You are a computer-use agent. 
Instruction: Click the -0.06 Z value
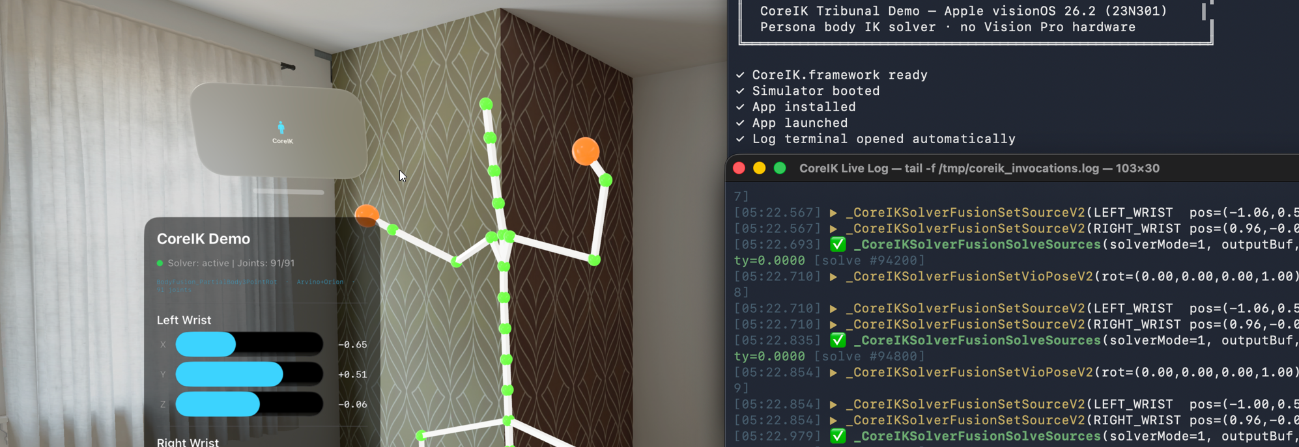352,405
